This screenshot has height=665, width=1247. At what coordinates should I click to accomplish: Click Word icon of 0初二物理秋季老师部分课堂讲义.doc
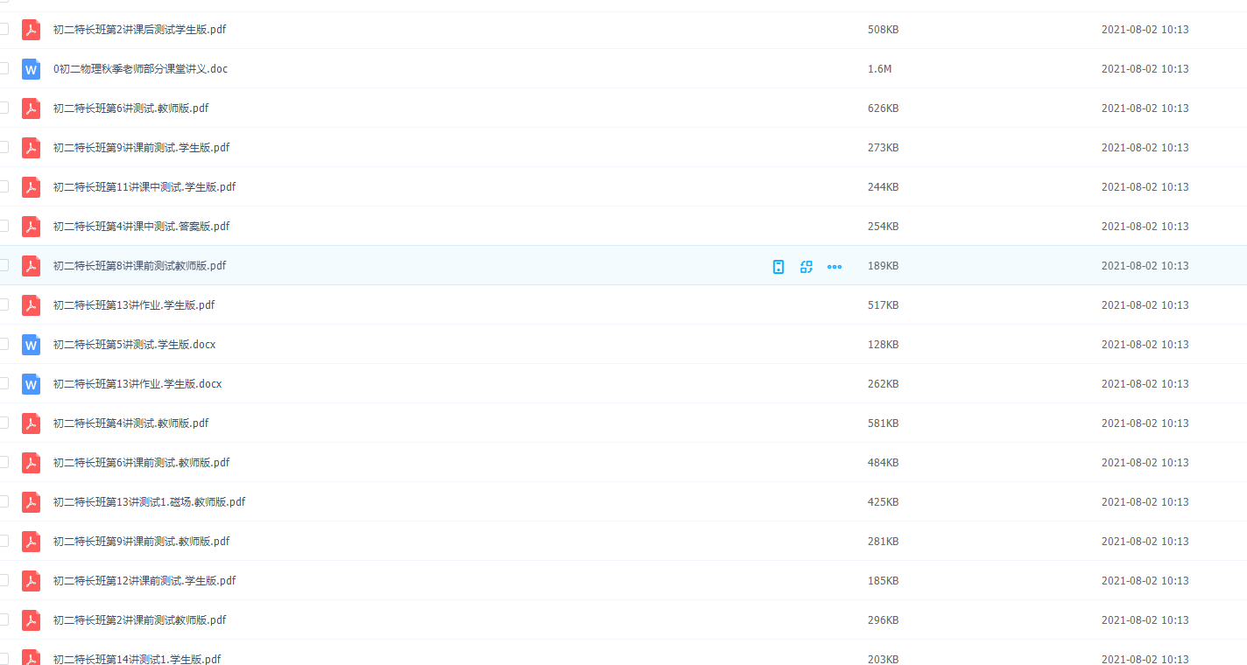tap(32, 69)
